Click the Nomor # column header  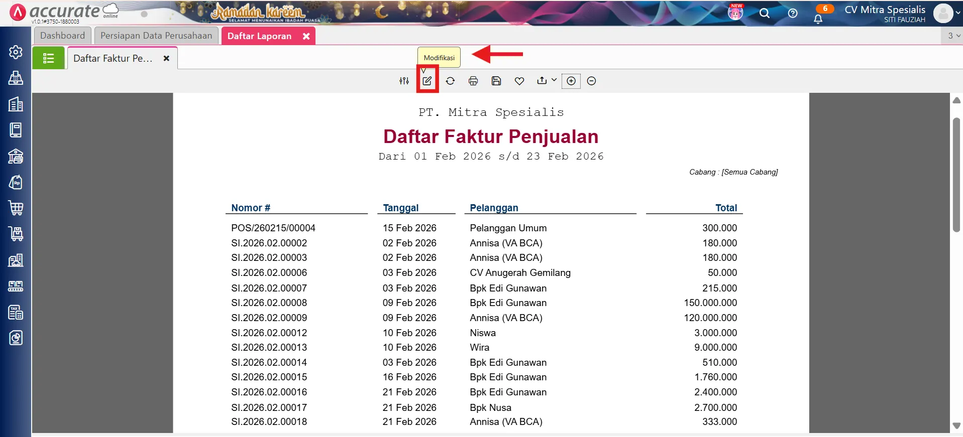[251, 208]
